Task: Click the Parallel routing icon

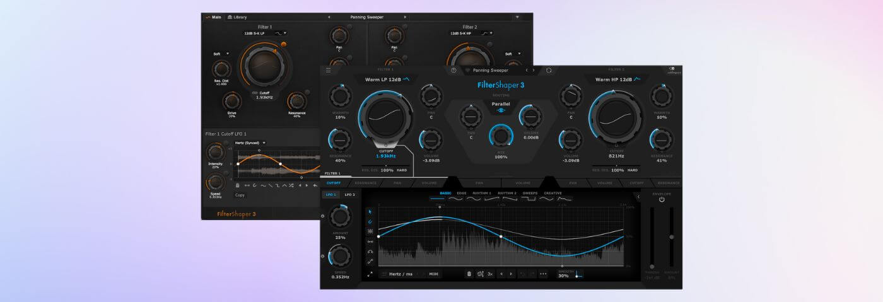Action: (500, 110)
